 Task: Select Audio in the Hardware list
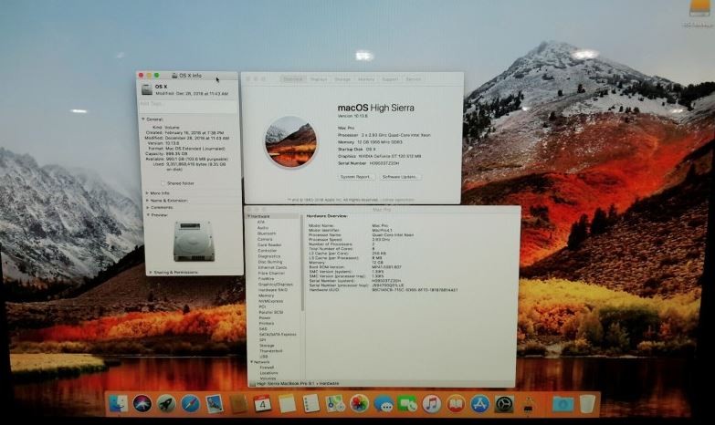(x=263, y=228)
